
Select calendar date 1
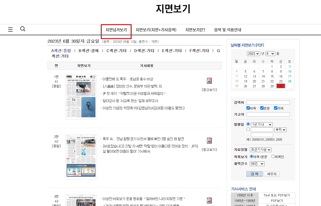click(272, 66)
